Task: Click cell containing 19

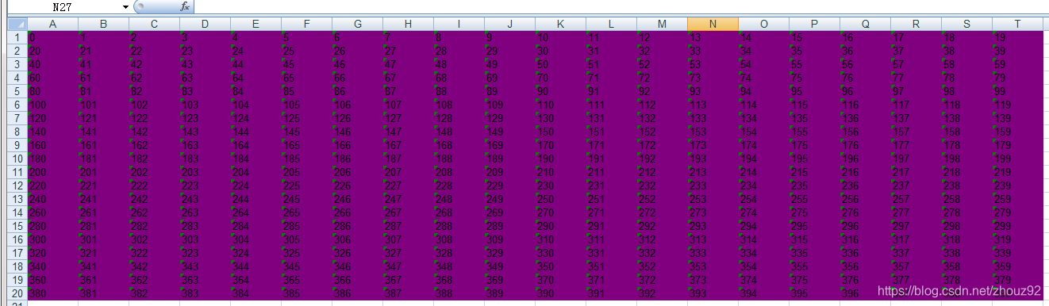Action: coord(1017,37)
